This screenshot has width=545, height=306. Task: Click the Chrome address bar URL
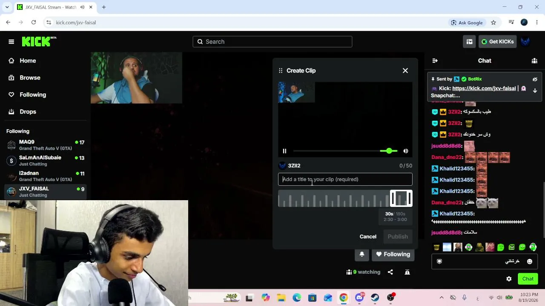tap(76, 23)
